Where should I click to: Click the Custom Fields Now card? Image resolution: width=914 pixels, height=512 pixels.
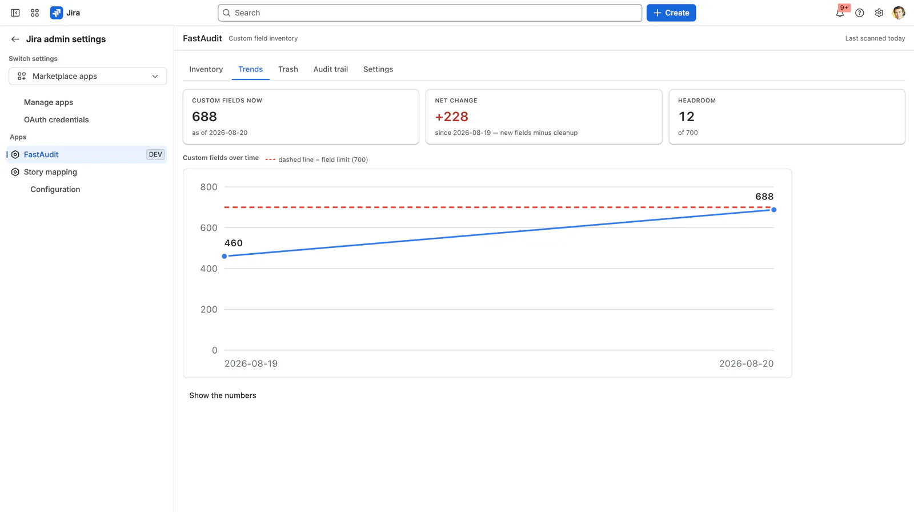click(x=301, y=117)
